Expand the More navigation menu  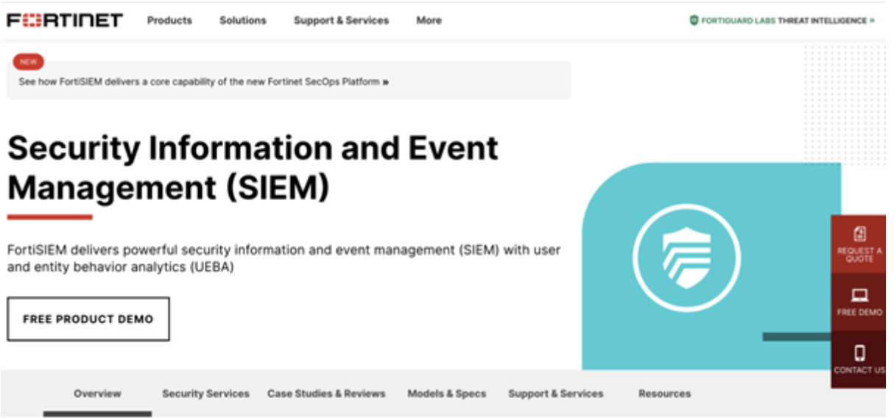click(429, 21)
